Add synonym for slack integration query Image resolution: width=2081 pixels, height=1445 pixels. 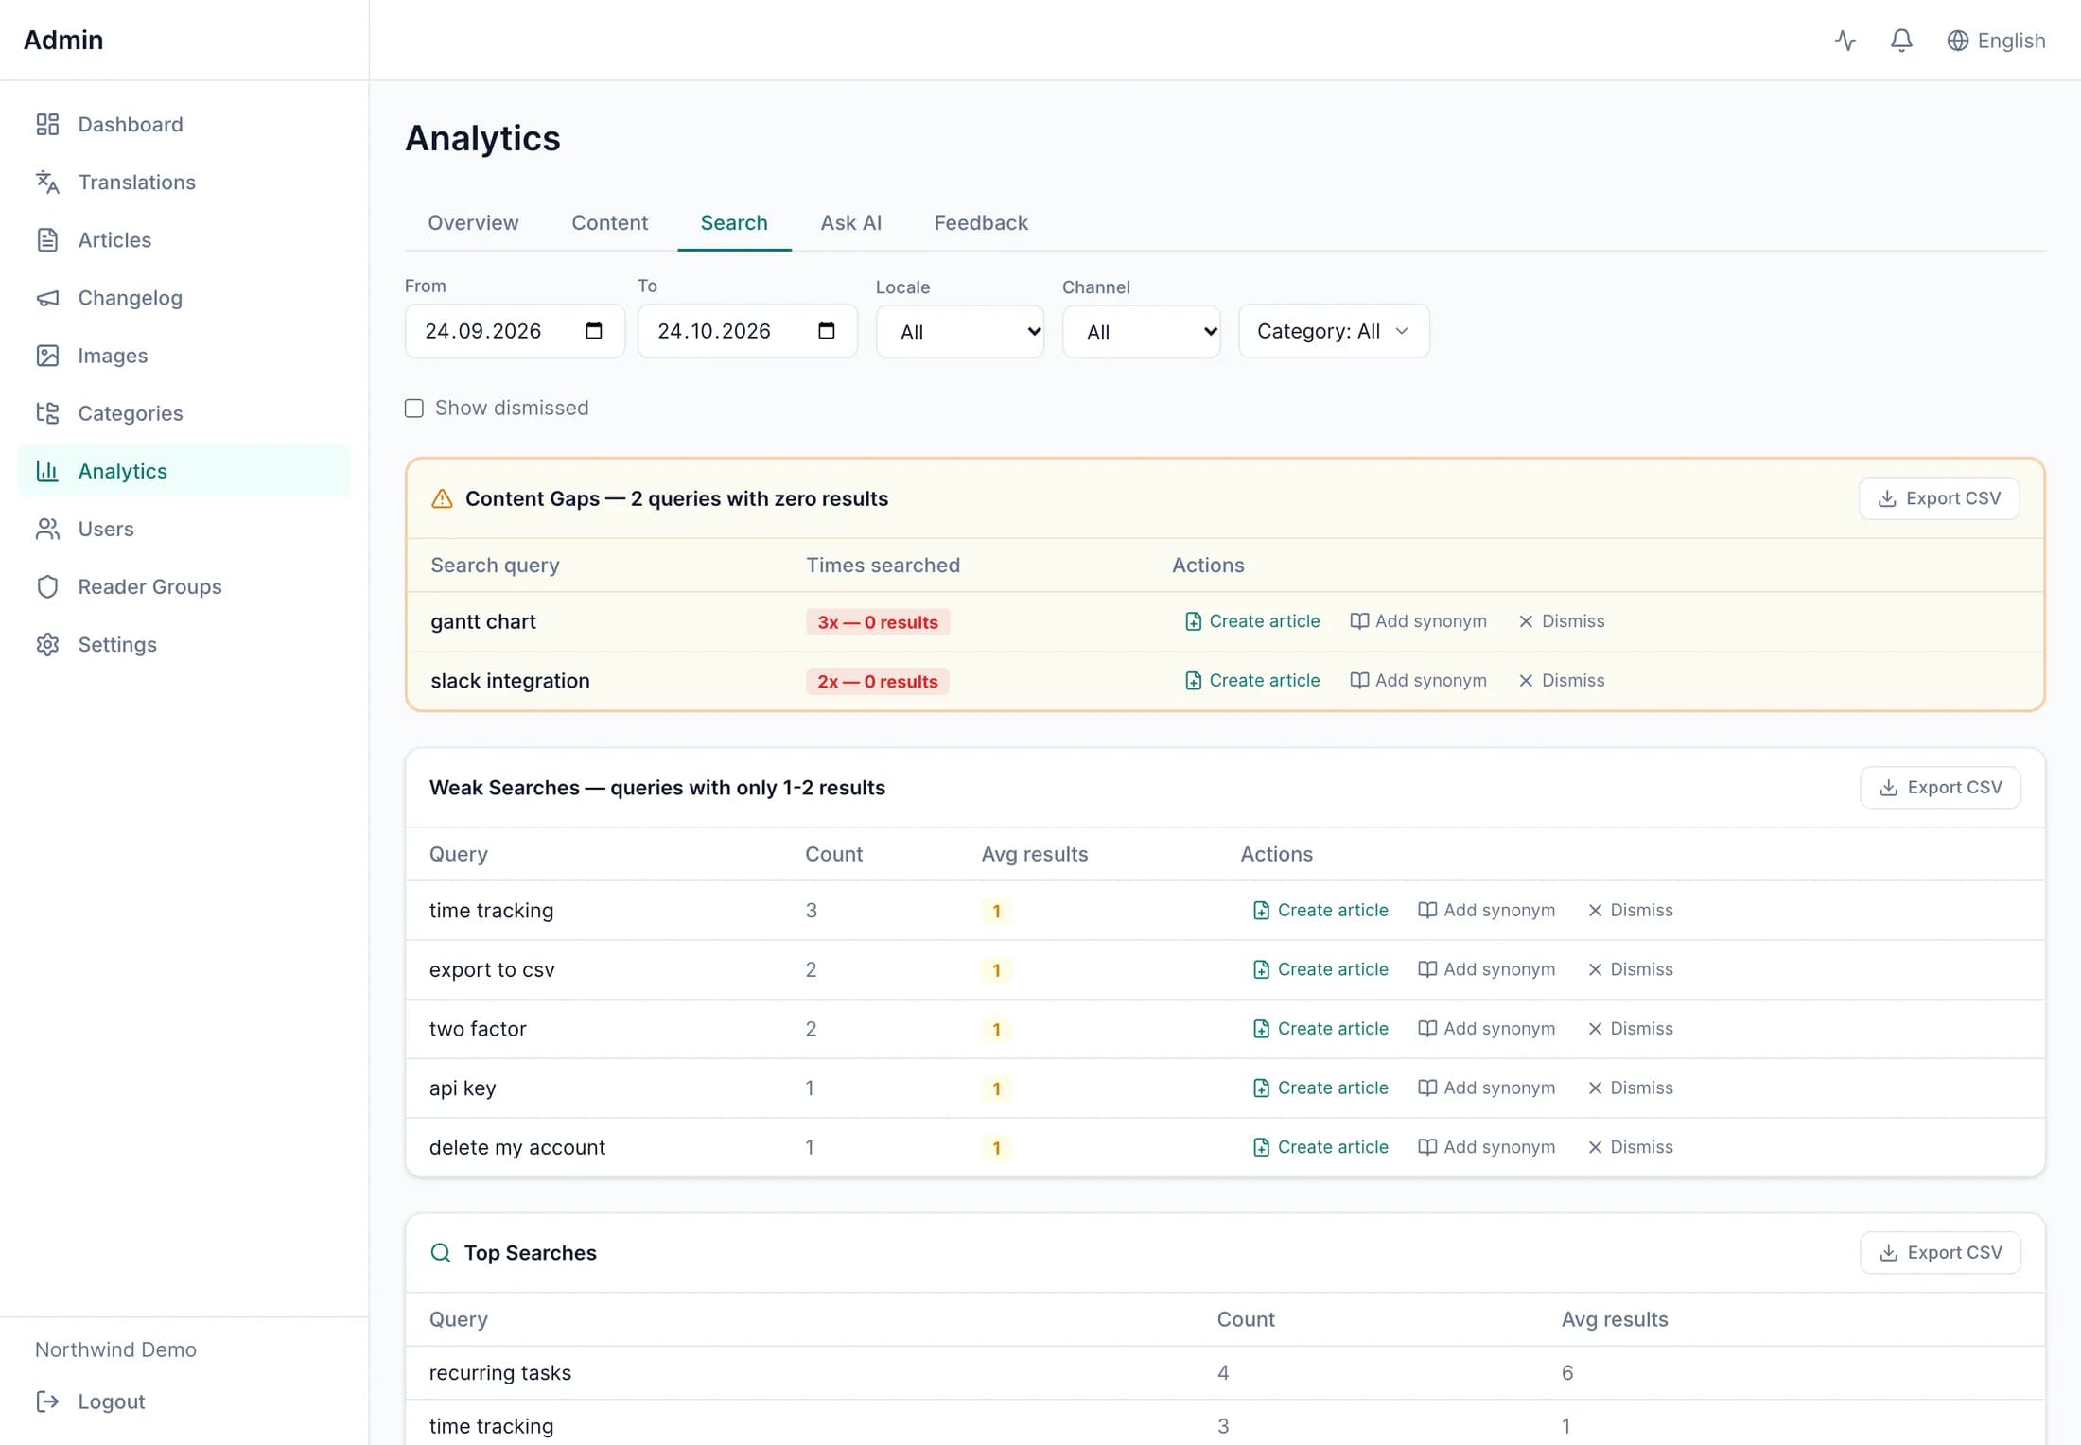[x=1418, y=680]
